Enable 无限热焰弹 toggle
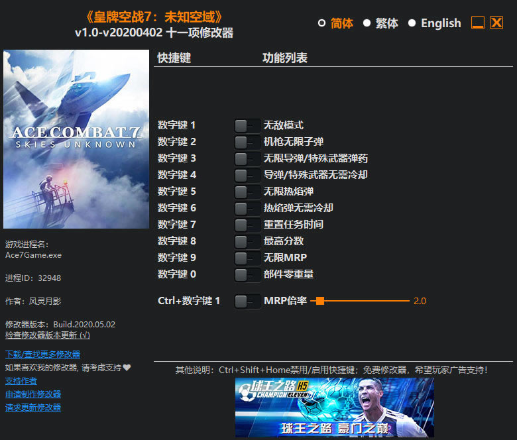This screenshot has width=517, height=440. (x=247, y=192)
